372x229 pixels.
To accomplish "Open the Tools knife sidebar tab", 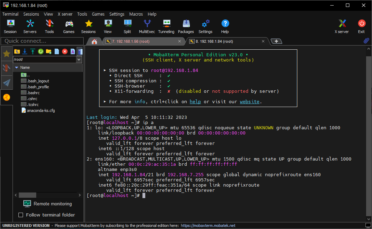I will click(x=7, y=68).
